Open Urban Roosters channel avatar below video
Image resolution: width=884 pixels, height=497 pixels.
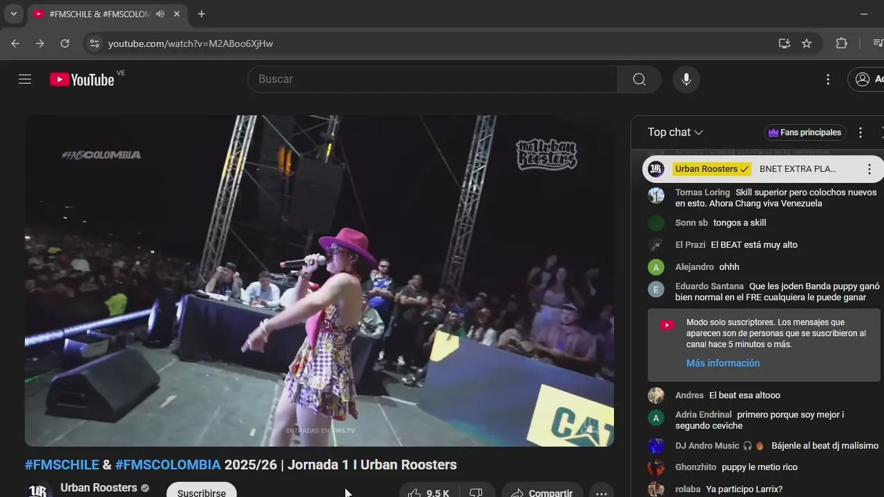pyautogui.click(x=39, y=490)
